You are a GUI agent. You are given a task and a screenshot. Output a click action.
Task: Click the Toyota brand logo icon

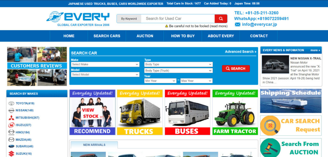(11, 103)
